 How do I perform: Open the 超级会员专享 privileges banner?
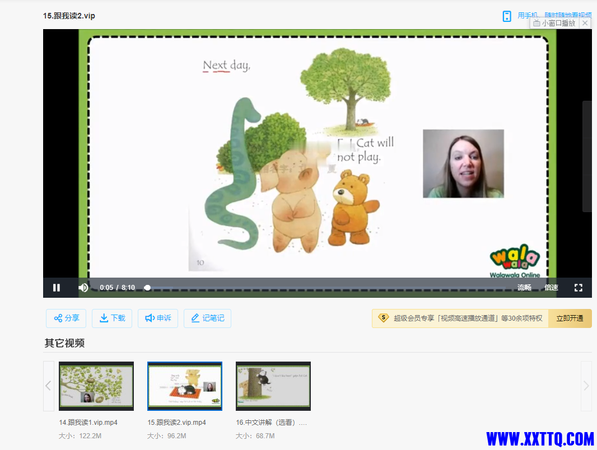tap(460, 318)
